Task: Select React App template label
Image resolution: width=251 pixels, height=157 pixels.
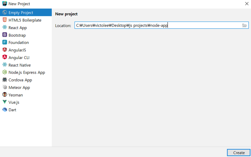Action: (x=18, y=28)
